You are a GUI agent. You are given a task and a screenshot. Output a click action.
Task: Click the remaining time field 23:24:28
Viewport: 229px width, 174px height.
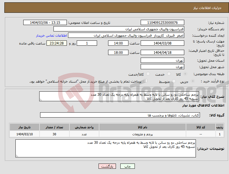pyautogui.click(x=57, y=43)
